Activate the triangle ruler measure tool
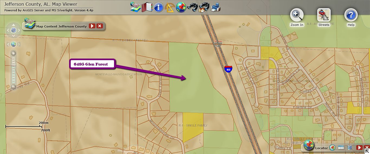This screenshot has width=370, height=154. pos(170,7)
